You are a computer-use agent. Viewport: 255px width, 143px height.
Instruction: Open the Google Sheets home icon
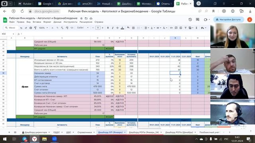tap(5, 20)
